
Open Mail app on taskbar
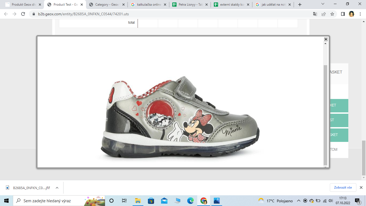click(164, 201)
